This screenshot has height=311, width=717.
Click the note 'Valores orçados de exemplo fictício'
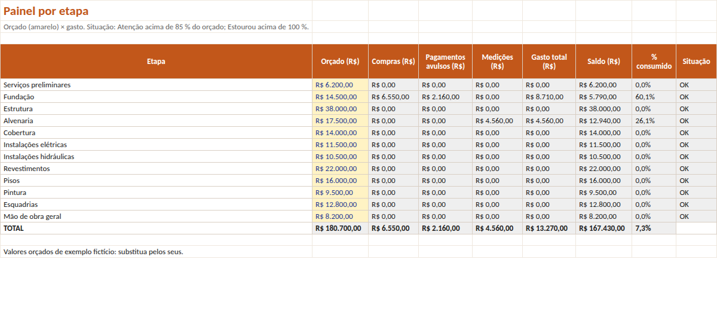(156, 252)
